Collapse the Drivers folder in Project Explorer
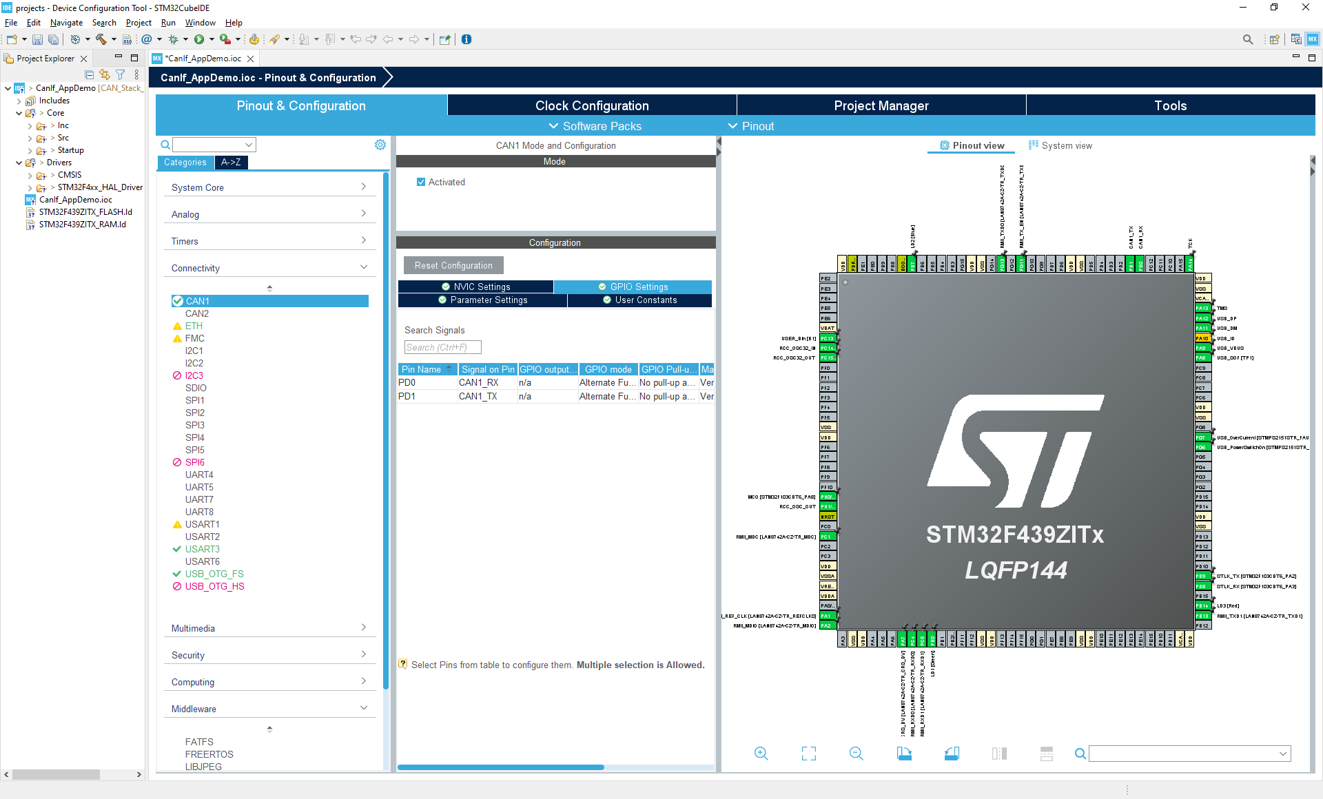 pos(19,163)
